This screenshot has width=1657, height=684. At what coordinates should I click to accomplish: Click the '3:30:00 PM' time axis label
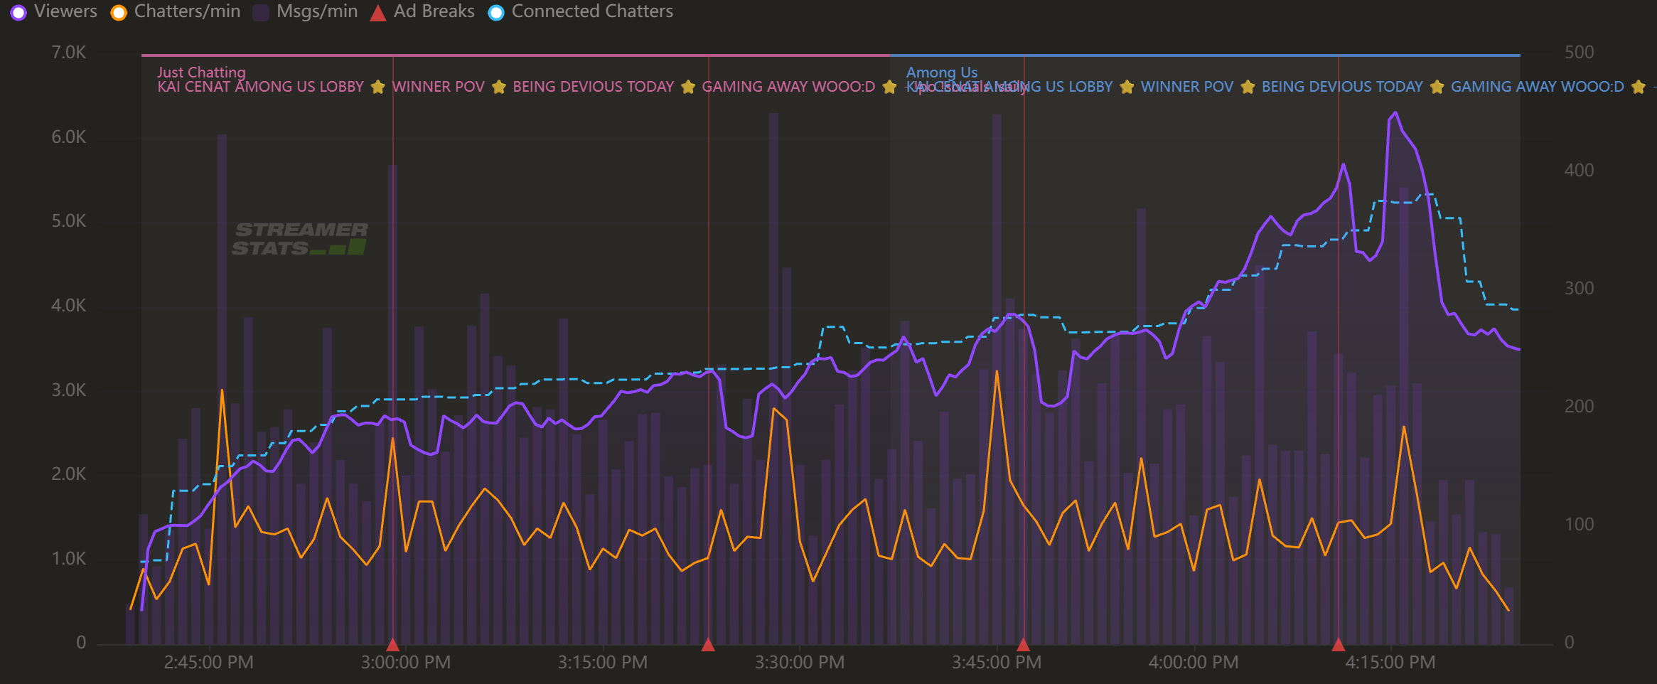tap(800, 663)
